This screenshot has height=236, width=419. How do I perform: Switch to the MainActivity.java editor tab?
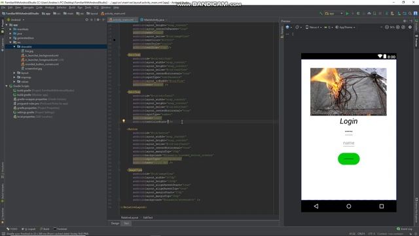coord(154,20)
